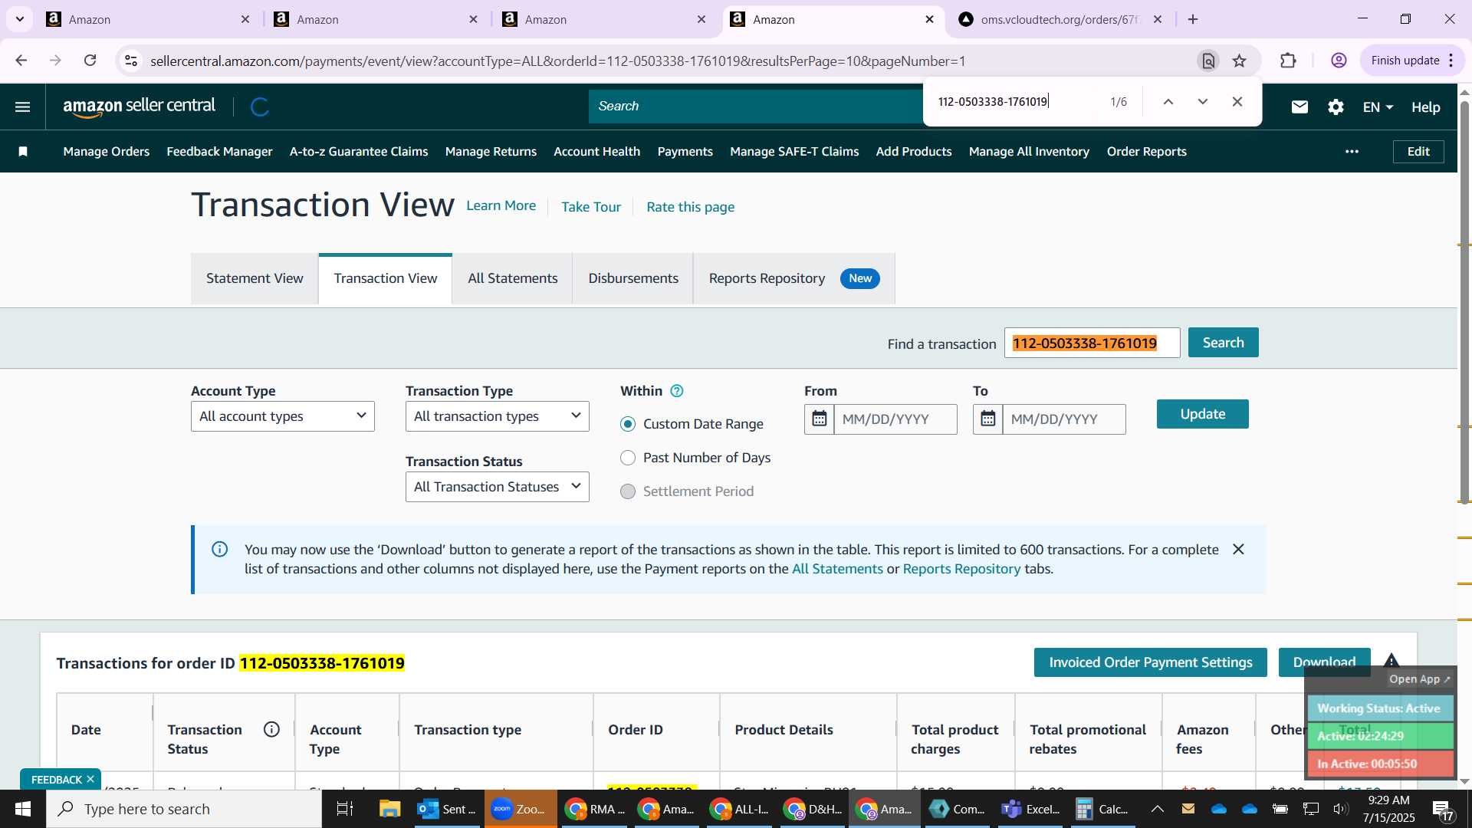This screenshot has width=1472, height=828.
Task: View site information icon in address bar
Action: 131,61
